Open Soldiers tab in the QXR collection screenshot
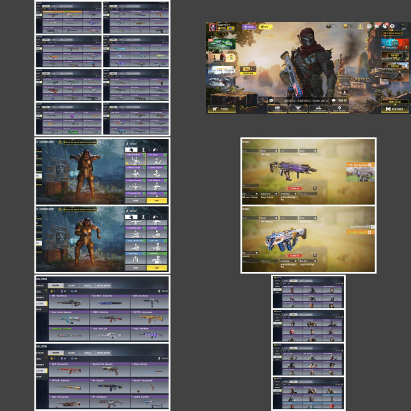The image size is (411, 411). click(71, 286)
